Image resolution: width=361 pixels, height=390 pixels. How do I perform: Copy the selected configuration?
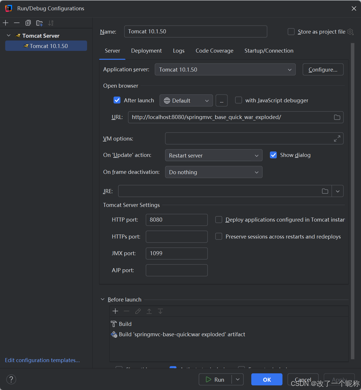click(28, 23)
